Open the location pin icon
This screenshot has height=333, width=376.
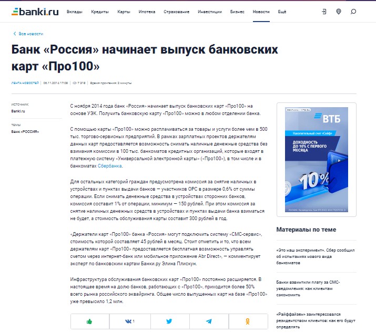pos(339,12)
